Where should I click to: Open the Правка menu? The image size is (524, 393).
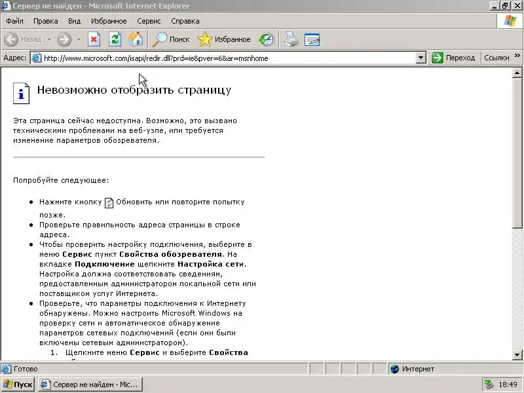(45, 21)
